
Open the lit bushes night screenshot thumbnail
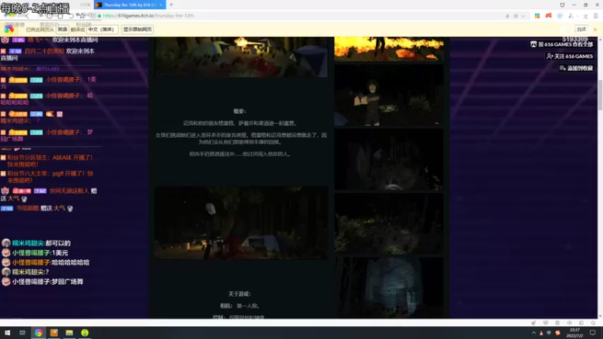(x=389, y=223)
